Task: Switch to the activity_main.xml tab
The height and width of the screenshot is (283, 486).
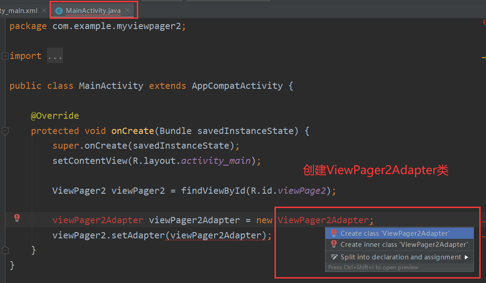Action: [19, 11]
